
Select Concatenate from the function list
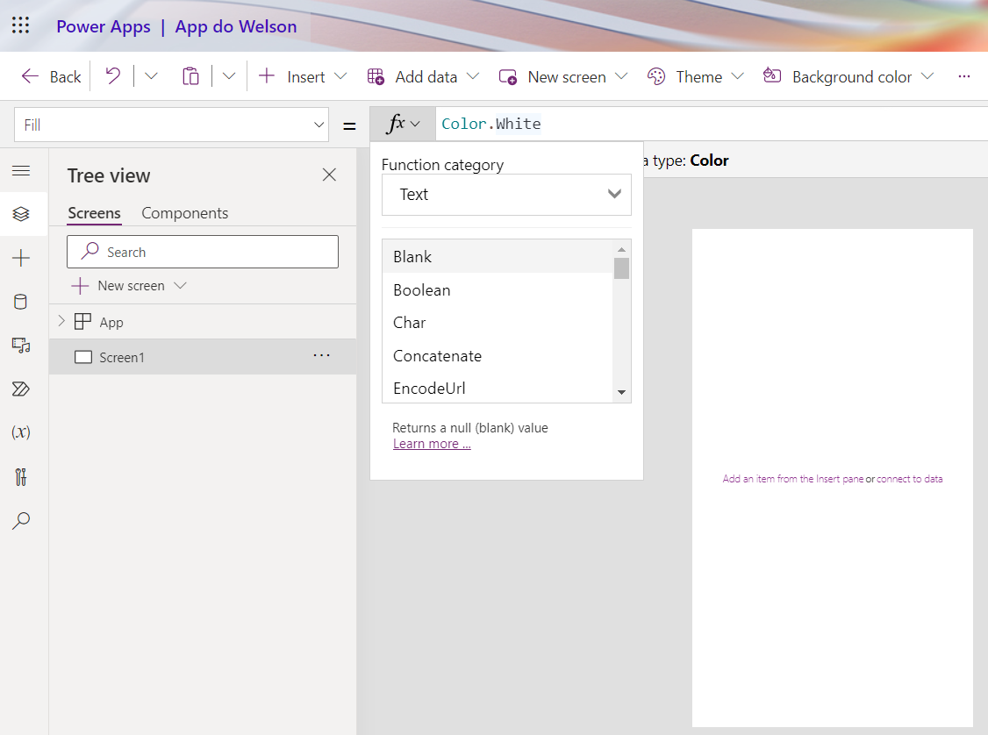tap(437, 355)
